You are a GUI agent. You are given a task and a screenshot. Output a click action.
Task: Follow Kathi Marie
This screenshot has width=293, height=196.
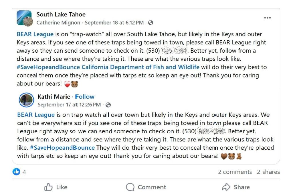[x=85, y=97]
